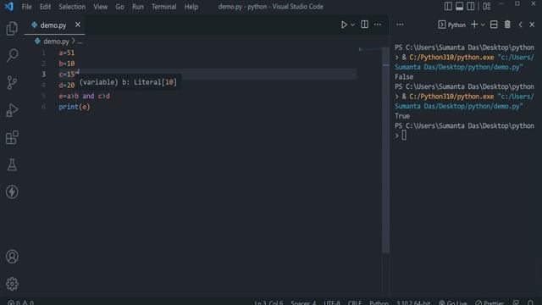The width and height of the screenshot is (542, 305).
Task: Click line e=a>b and c>d
Action: point(85,96)
